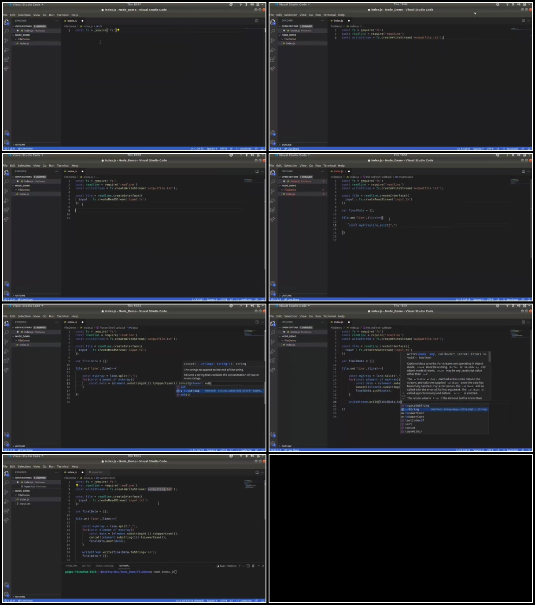This screenshot has height=605, width=535.
Task: Click the write documentation popup scrollbar
Action: (489, 357)
